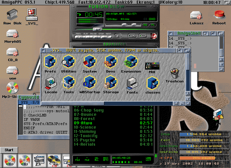Click the CygnusEd window title bar
The width and height of the screenshot is (231, 168).
29,97
